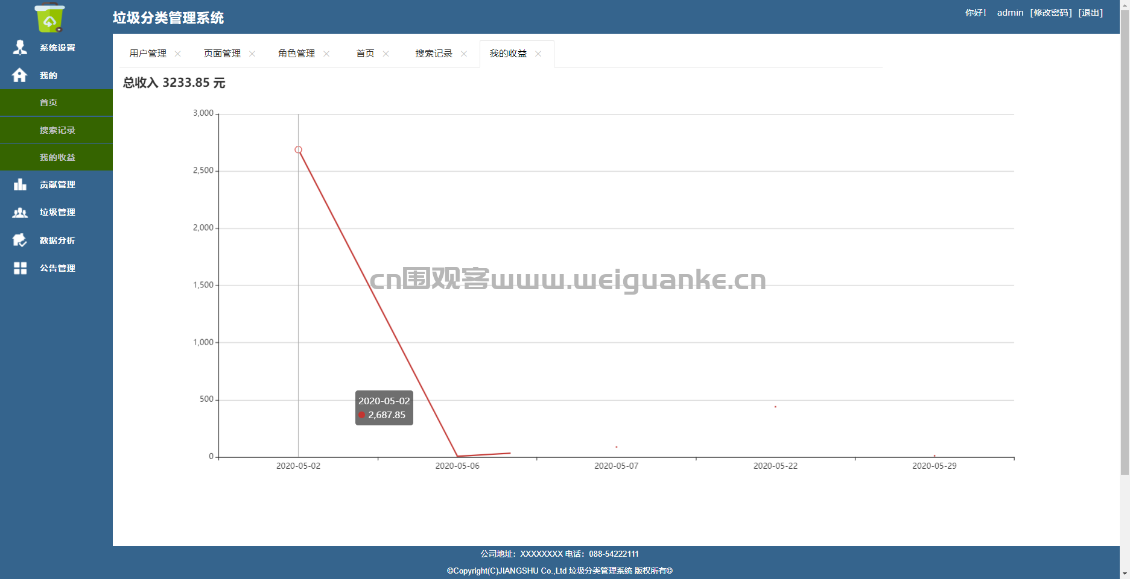Click the 2020-05-07 data point dot
Viewport: 1130px width, 579px height.
click(616, 447)
